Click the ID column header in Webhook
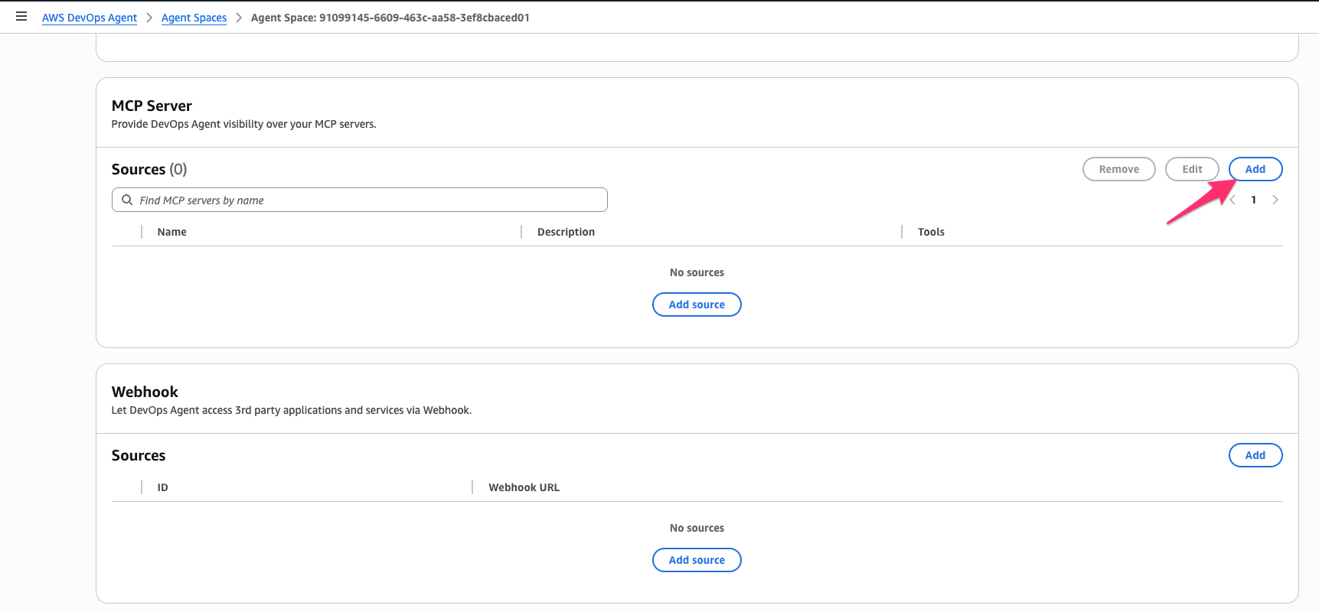 (x=162, y=487)
